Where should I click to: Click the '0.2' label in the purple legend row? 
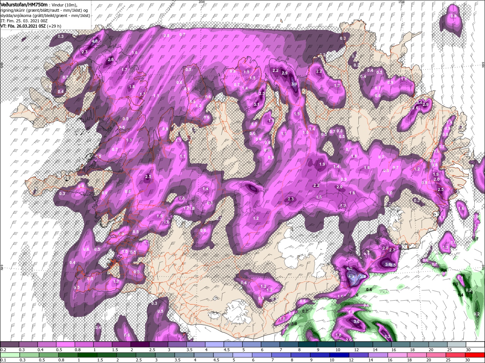pos(3,350)
